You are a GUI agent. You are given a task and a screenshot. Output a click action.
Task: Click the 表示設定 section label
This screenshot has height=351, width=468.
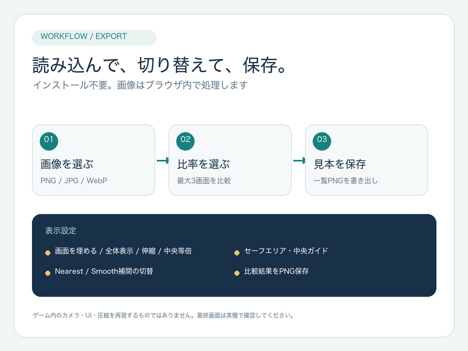(x=61, y=231)
